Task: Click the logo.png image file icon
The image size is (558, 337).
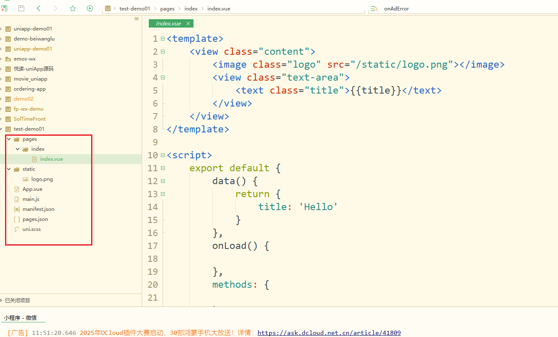Action: pyautogui.click(x=25, y=179)
